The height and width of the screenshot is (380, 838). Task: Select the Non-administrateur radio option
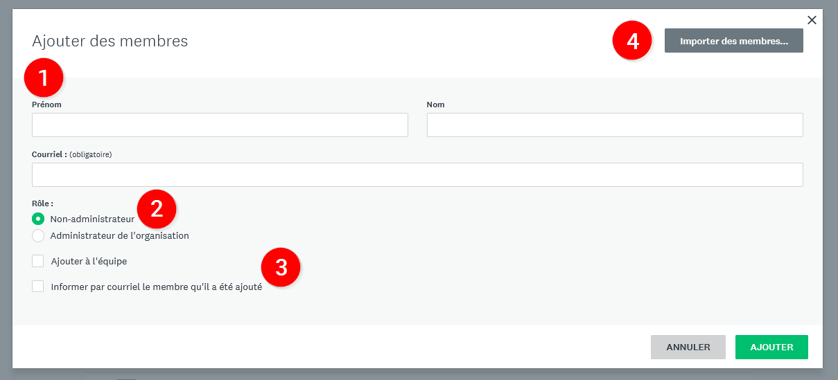coord(38,219)
